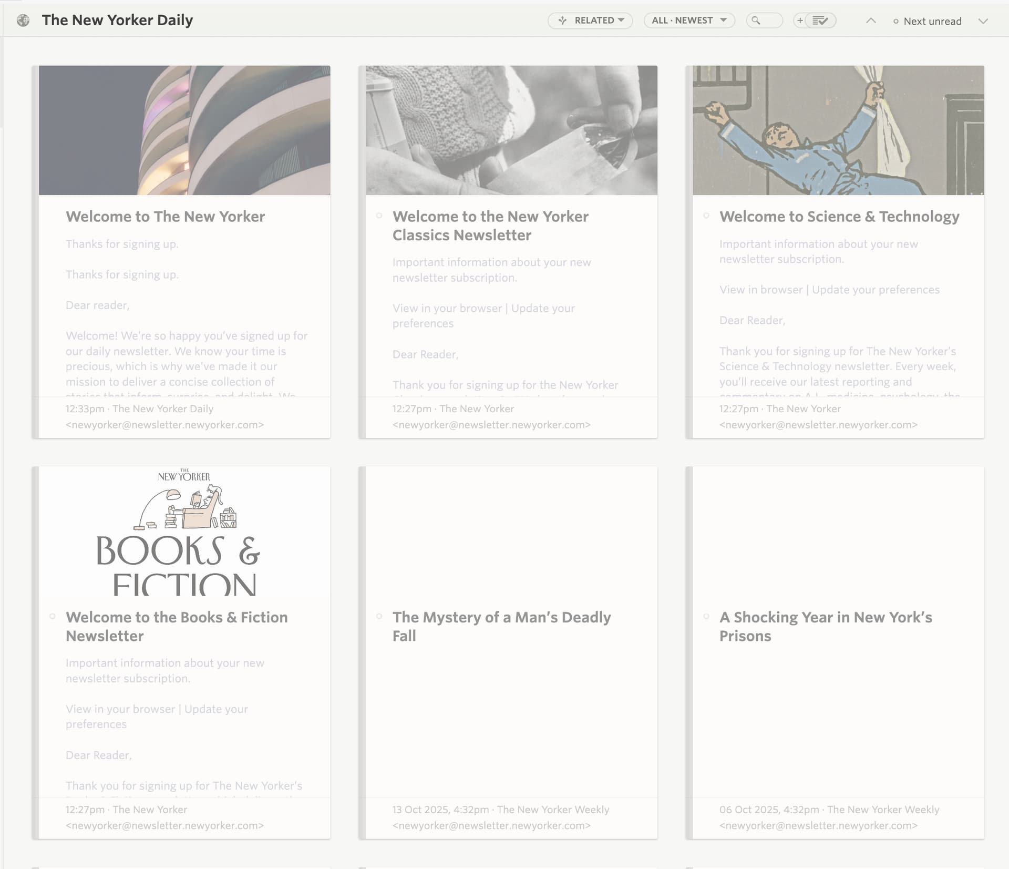Screen dimensions: 1009x869
Task: Click the Next unread button
Action: [x=927, y=21]
